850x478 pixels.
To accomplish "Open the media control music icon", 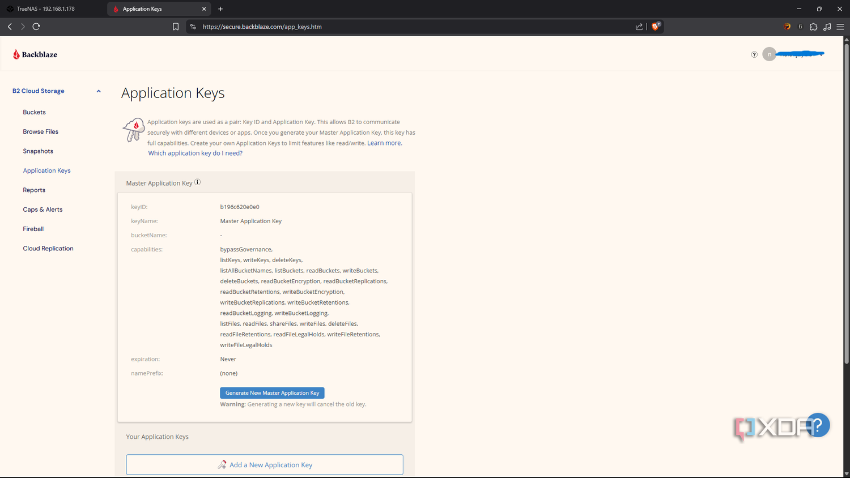I will click(827, 27).
